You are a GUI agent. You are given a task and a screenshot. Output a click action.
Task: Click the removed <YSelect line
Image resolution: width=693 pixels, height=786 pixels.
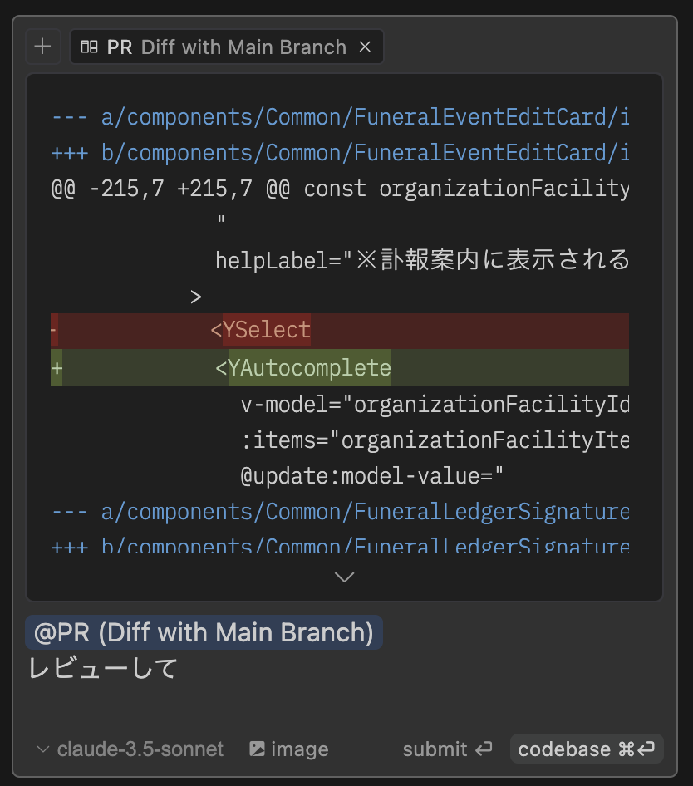pos(340,331)
